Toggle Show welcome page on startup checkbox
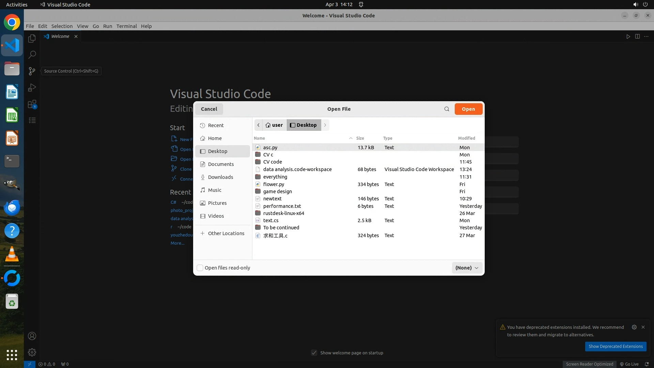Image resolution: width=654 pixels, height=368 pixels. [x=314, y=353]
